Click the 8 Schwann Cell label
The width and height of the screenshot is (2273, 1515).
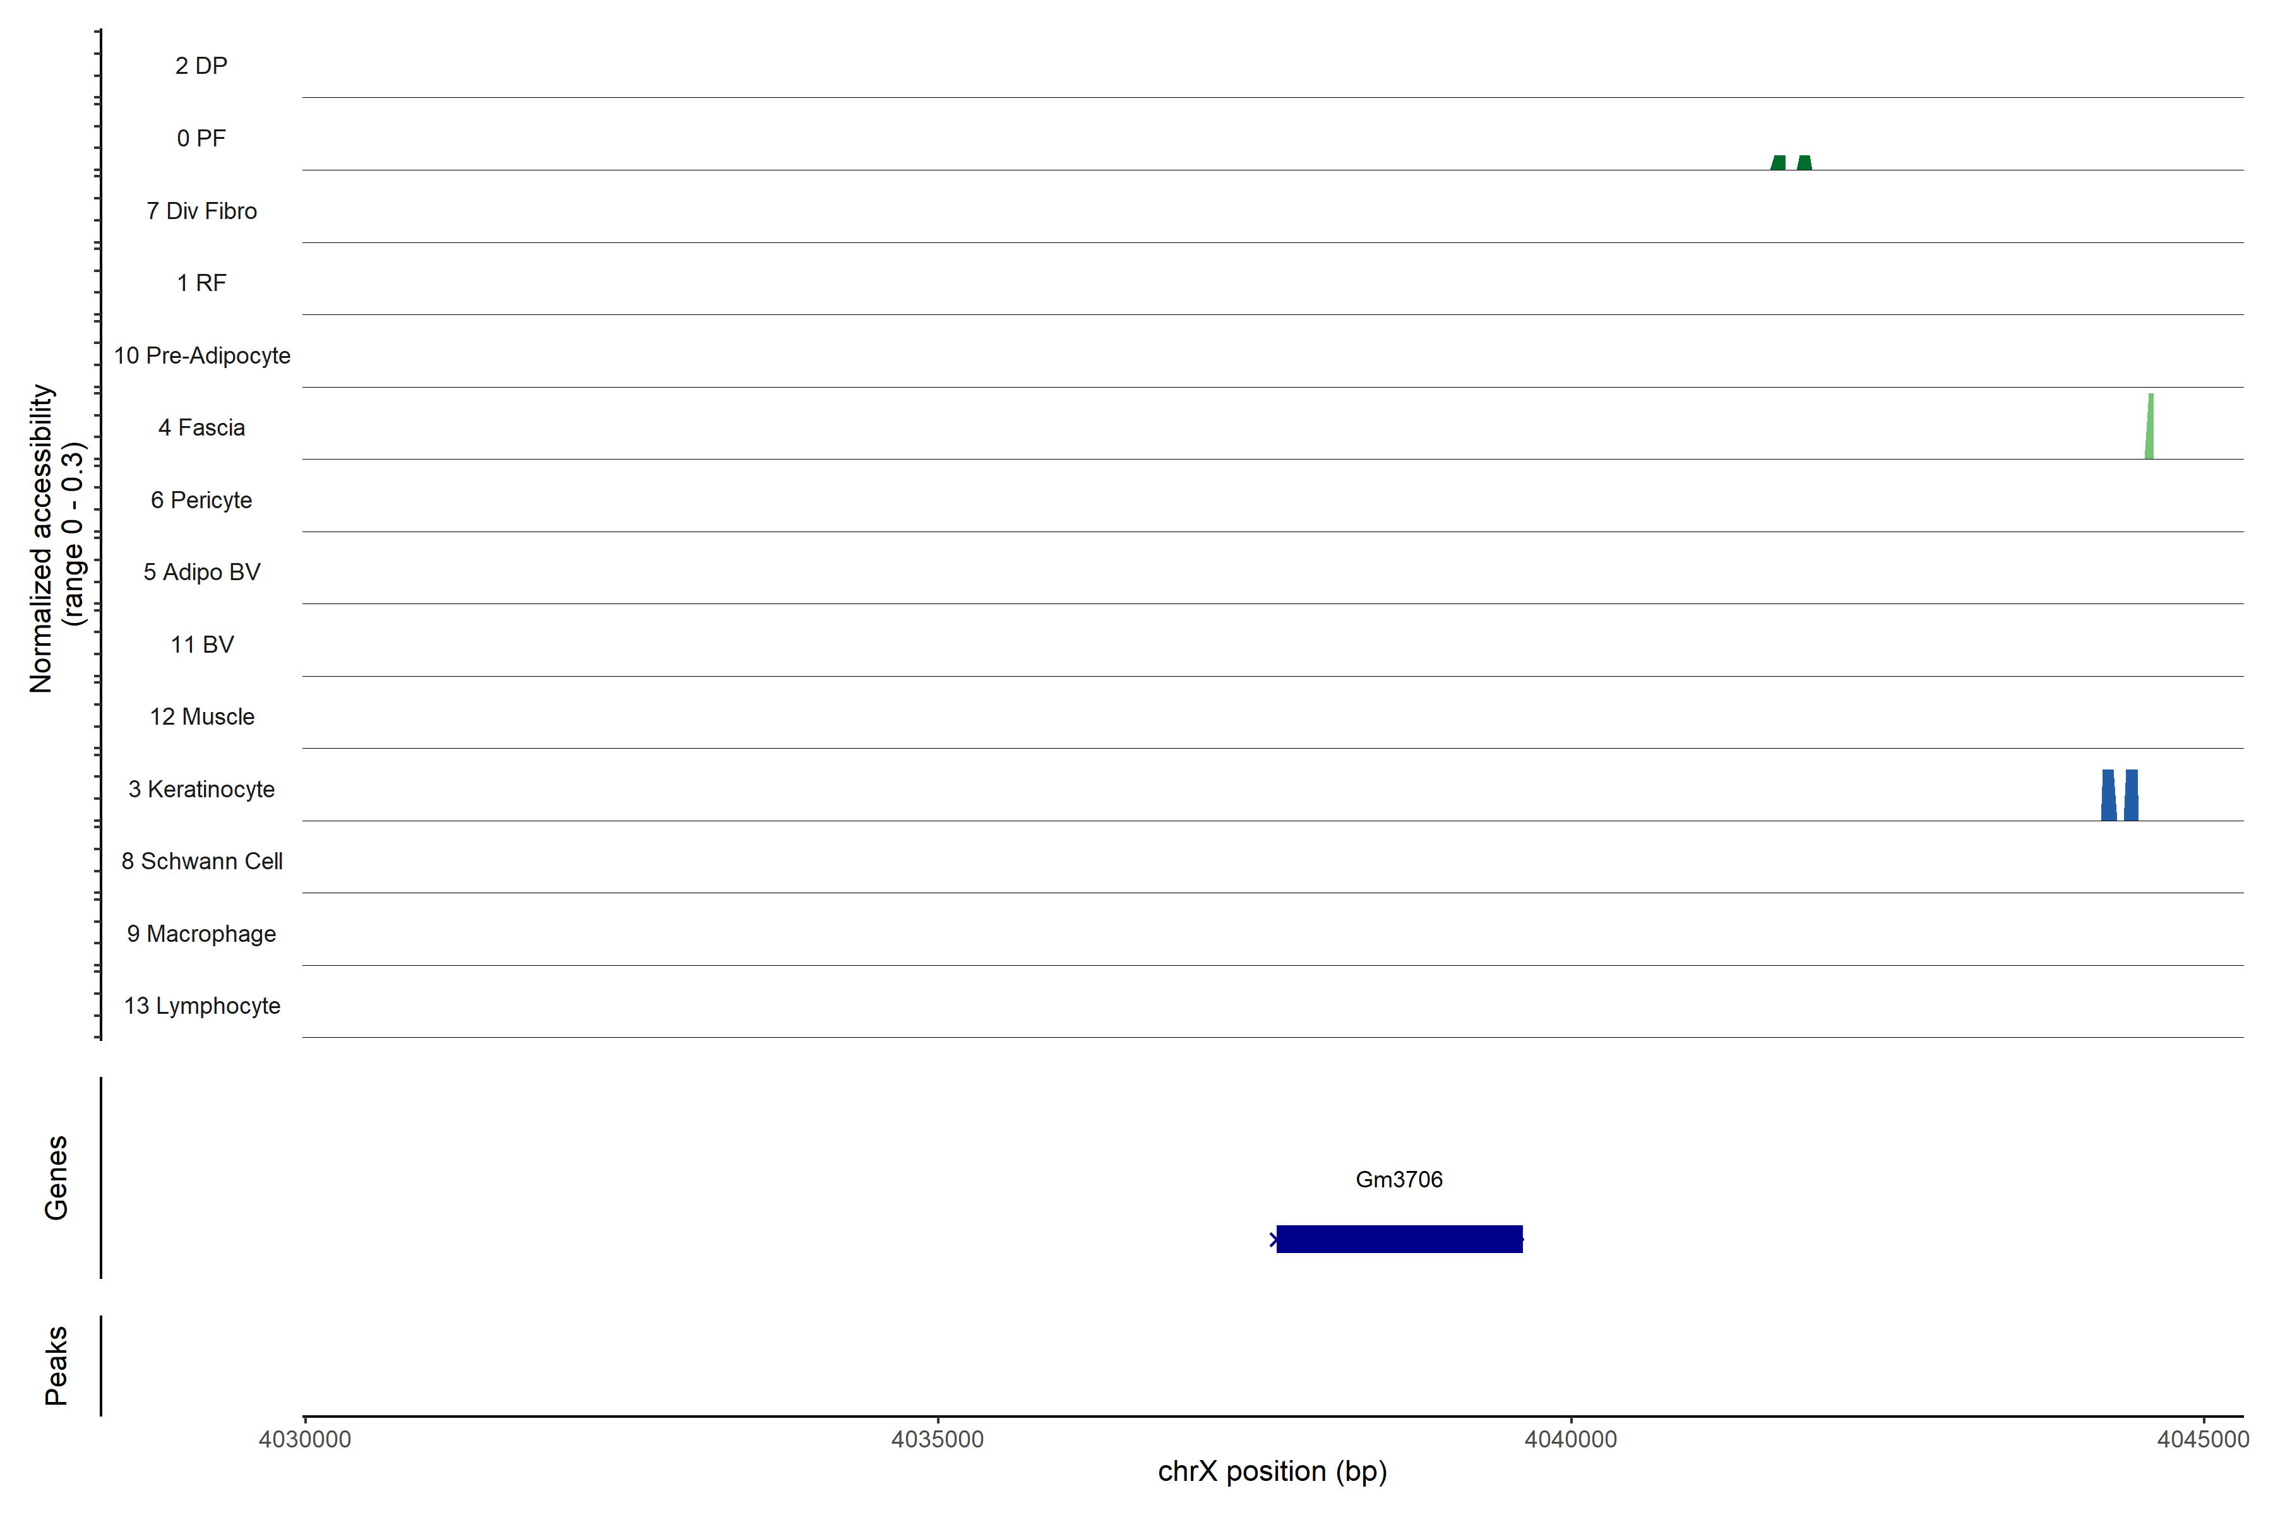point(201,861)
